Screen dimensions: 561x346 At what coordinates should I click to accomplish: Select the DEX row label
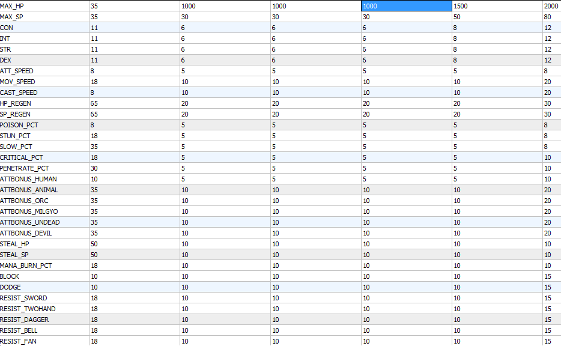(x=5, y=60)
